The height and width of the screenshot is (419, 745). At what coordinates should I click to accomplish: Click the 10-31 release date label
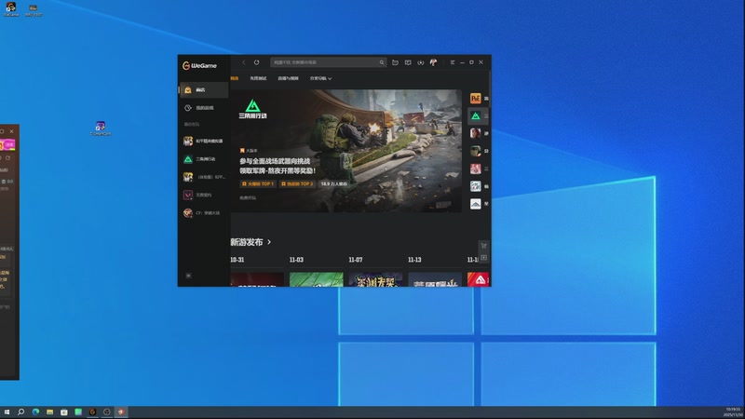pyautogui.click(x=237, y=260)
